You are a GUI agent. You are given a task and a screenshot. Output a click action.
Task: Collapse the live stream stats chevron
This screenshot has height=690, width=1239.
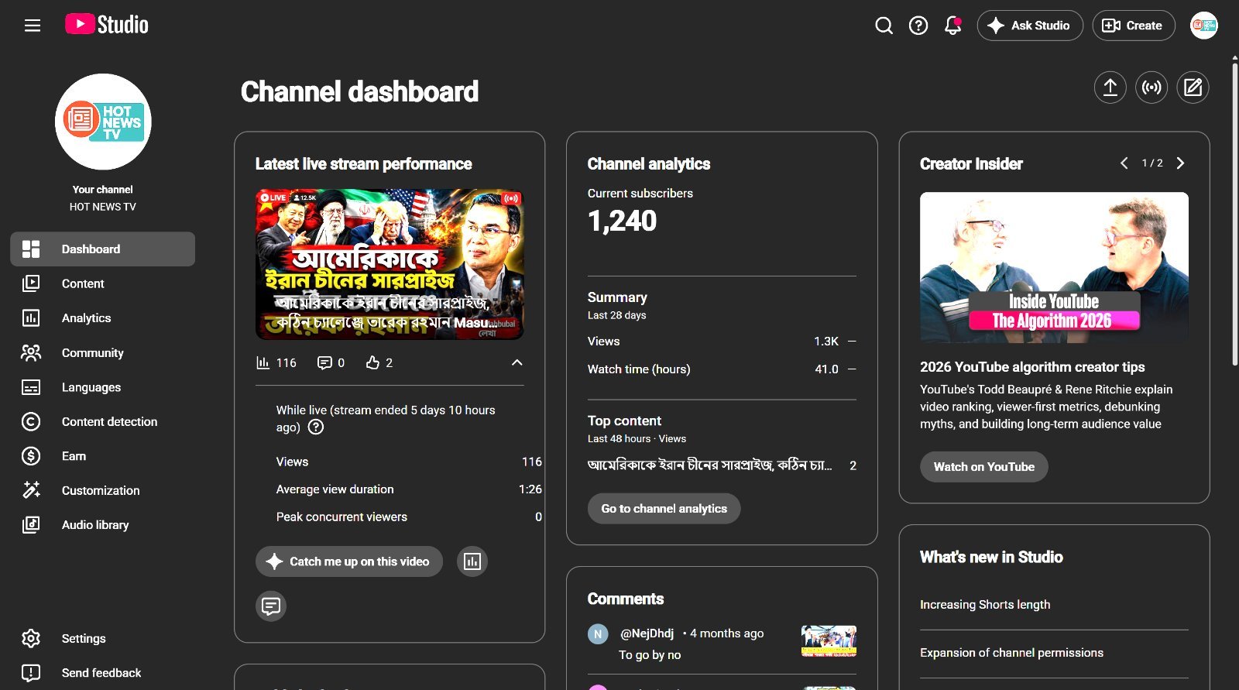click(517, 363)
